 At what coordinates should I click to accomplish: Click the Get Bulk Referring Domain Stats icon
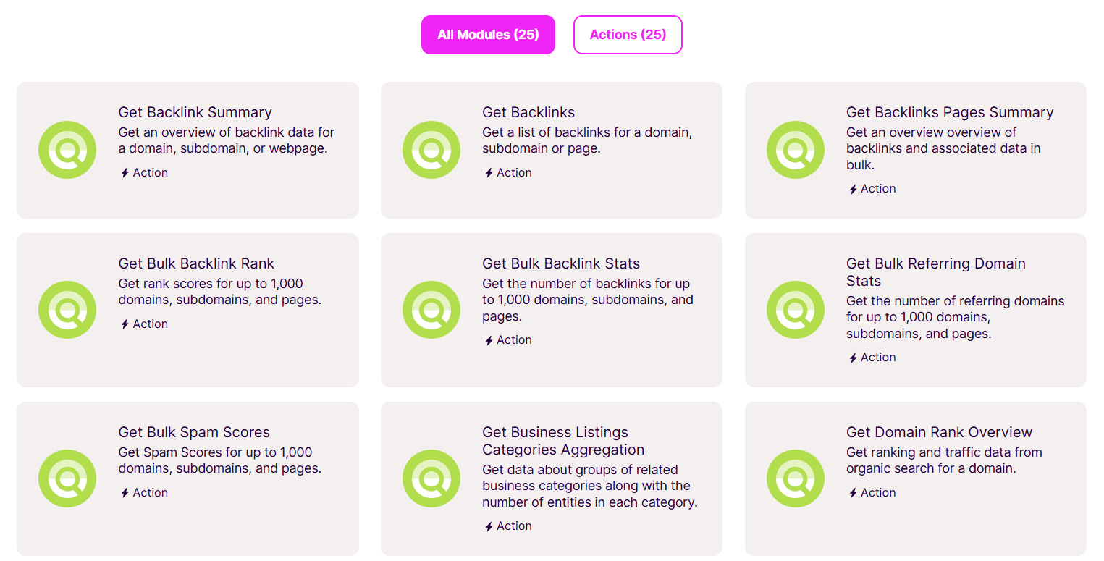[796, 310]
